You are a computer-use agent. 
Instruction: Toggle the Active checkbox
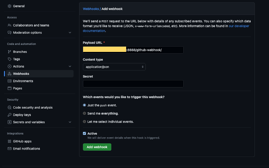click(84, 133)
